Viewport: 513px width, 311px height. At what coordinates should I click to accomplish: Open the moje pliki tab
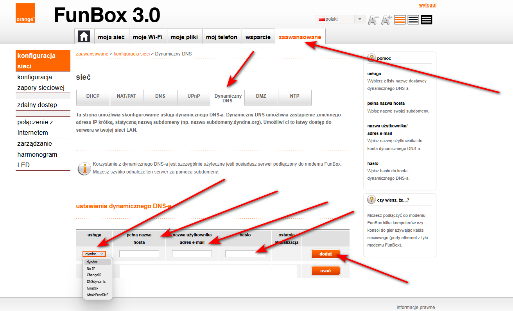coord(184,37)
